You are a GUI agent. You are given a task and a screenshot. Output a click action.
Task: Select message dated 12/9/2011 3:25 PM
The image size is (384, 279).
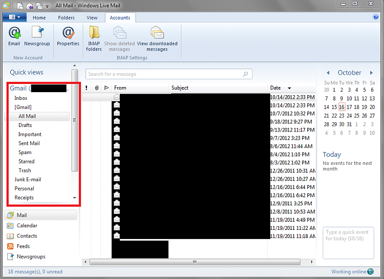tap(199, 203)
